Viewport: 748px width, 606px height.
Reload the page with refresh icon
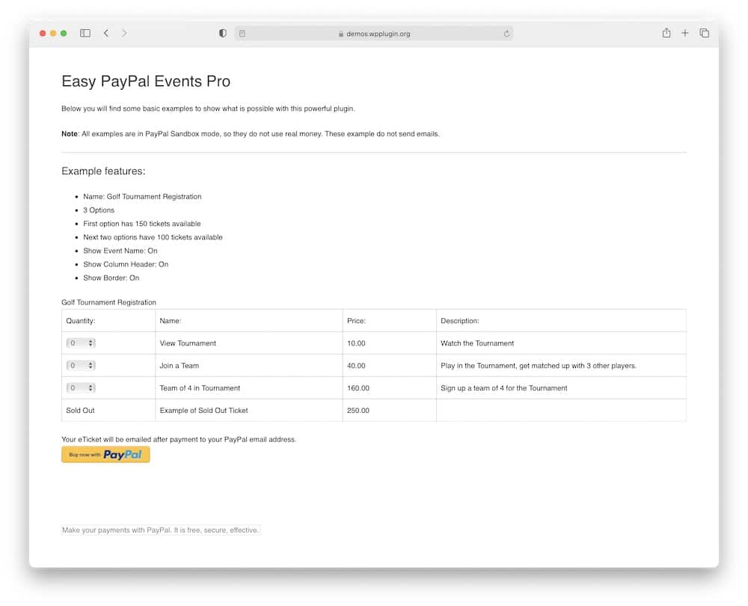506,34
